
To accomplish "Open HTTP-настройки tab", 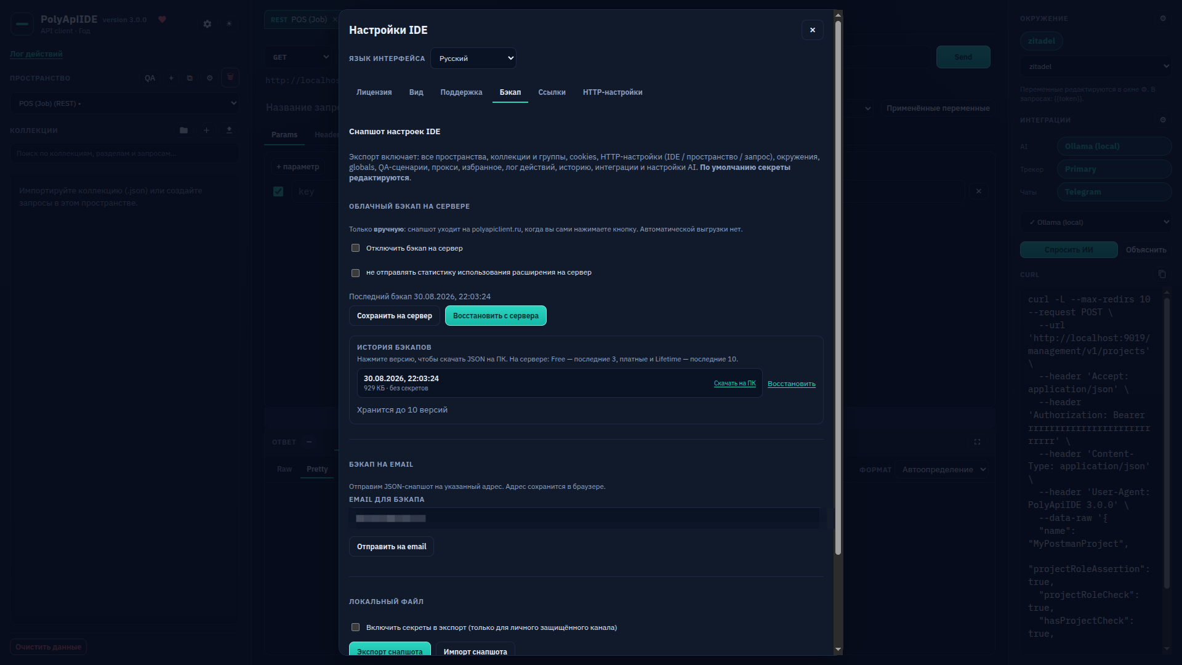I will 613,92.
